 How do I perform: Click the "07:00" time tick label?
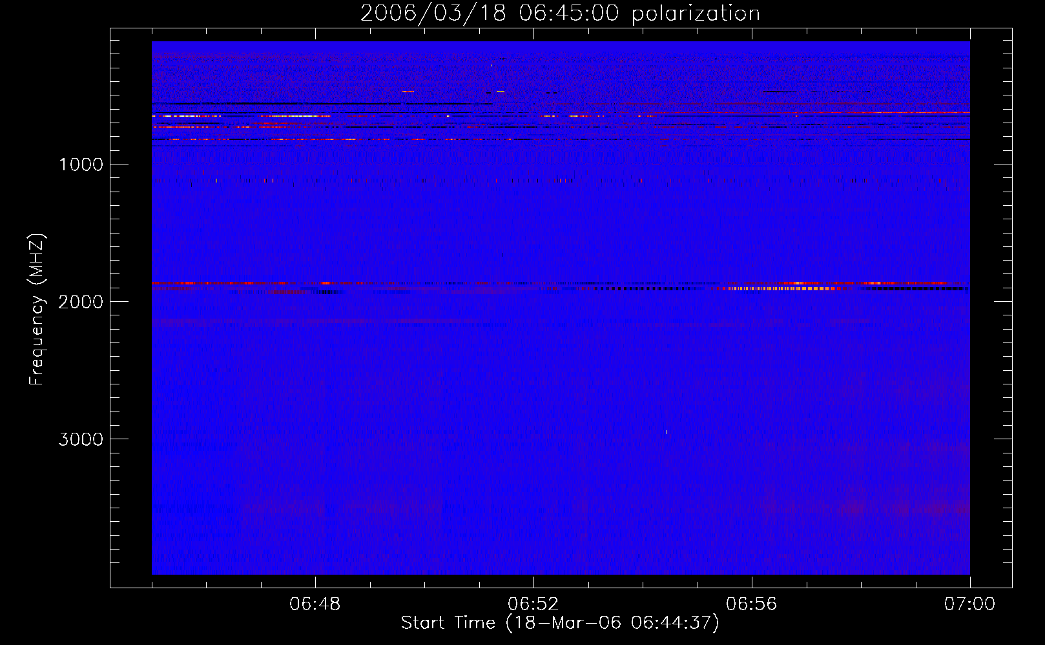(x=970, y=604)
